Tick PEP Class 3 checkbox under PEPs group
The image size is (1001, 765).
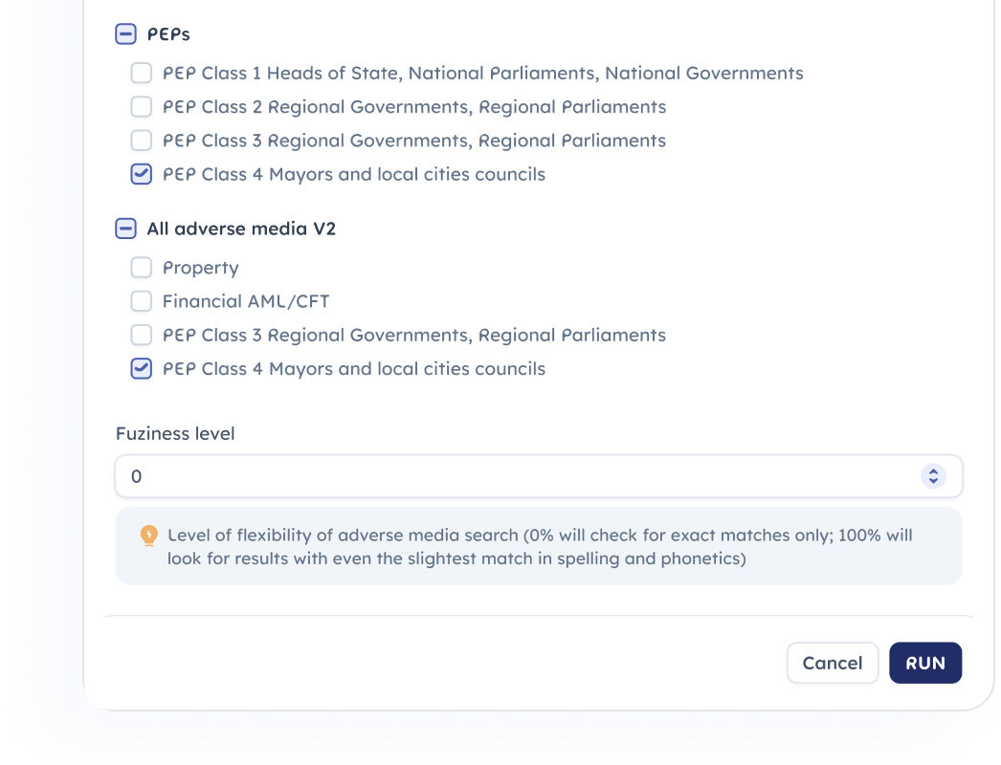click(x=142, y=141)
